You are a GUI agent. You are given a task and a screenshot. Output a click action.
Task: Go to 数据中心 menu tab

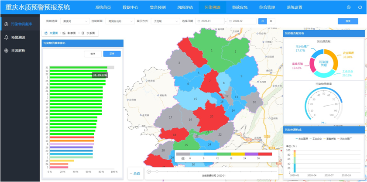click(130, 7)
